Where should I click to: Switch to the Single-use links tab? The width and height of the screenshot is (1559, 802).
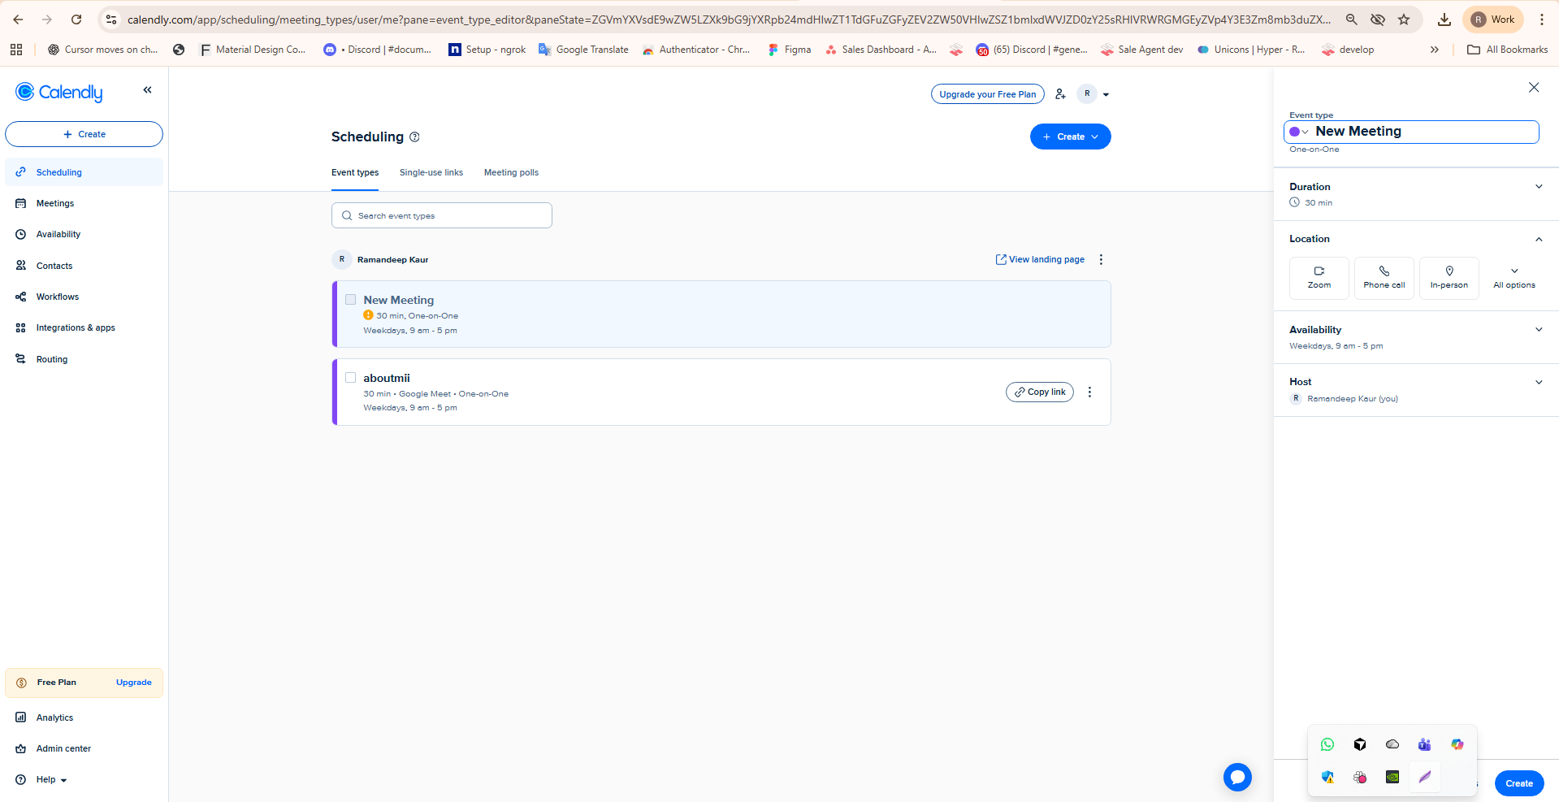(x=431, y=172)
